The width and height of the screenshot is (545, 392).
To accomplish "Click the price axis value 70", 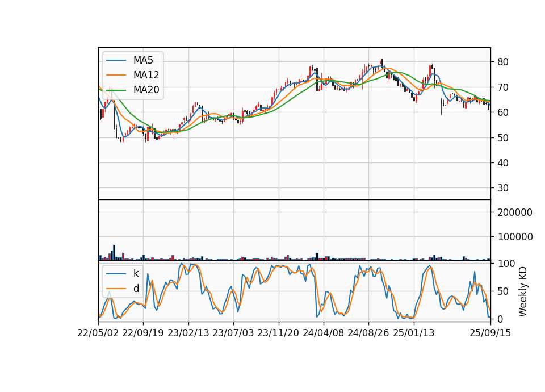I will tap(503, 87).
